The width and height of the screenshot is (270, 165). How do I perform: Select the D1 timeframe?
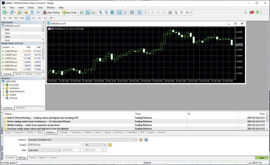pos(40,18)
